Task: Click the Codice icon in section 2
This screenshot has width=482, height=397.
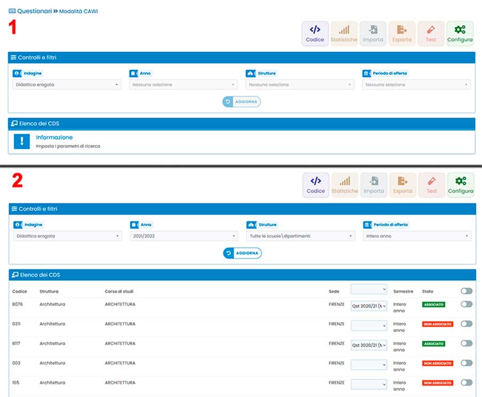Action: [316, 185]
